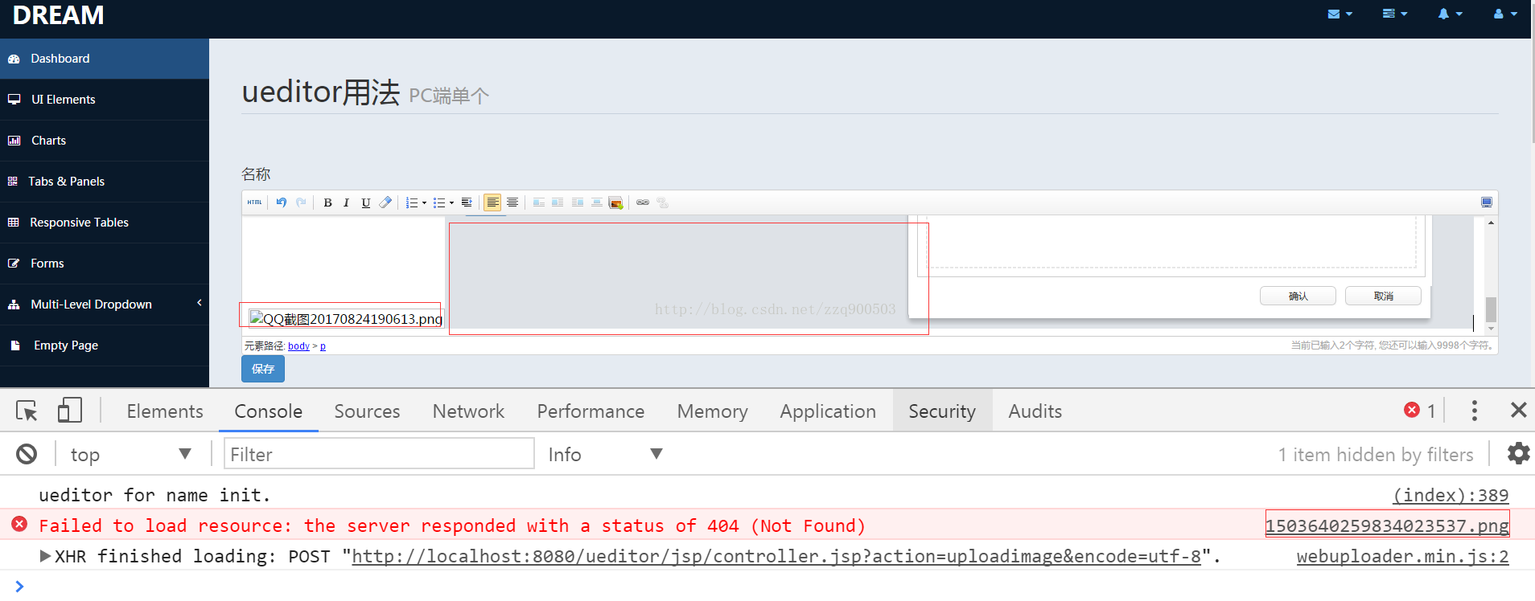Click the broken QQ截图 image in editor

pos(346,318)
